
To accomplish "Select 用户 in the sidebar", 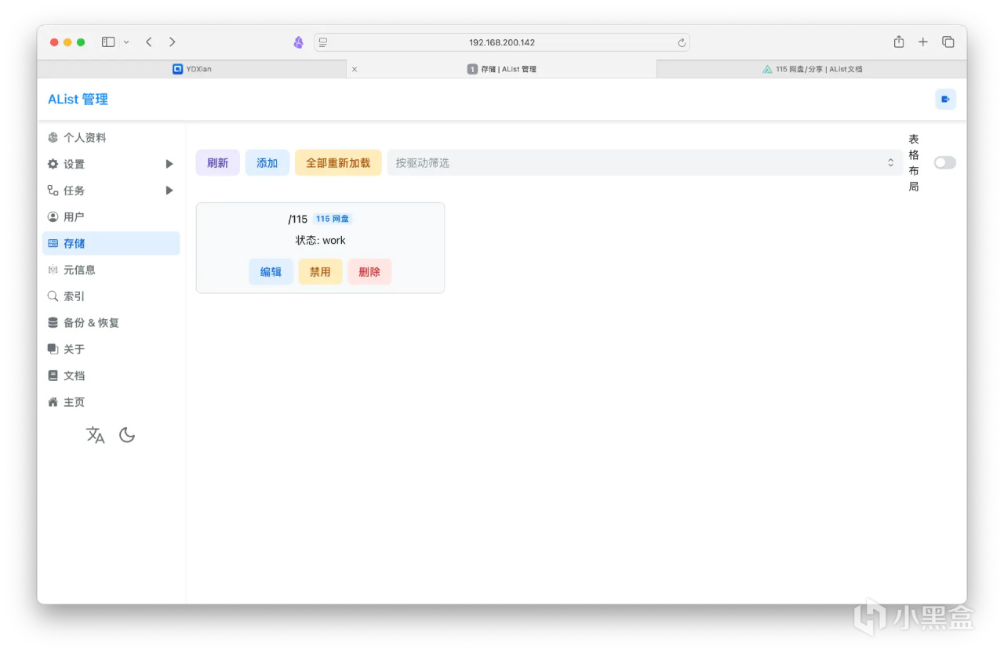I will 111,216.
